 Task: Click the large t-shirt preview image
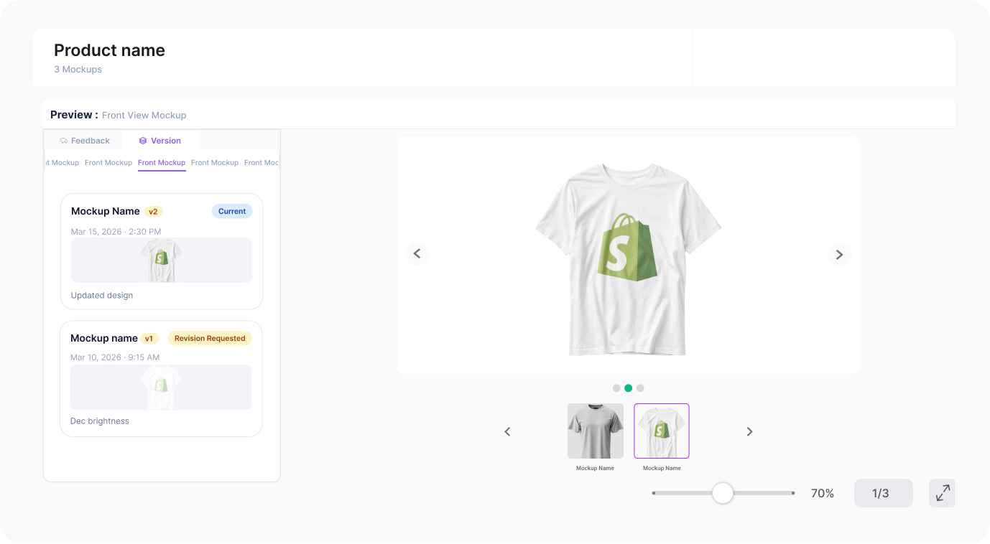(x=628, y=259)
